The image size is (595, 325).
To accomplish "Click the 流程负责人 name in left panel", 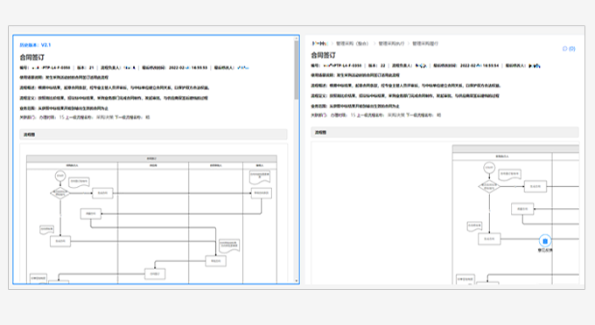I will click(129, 68).
